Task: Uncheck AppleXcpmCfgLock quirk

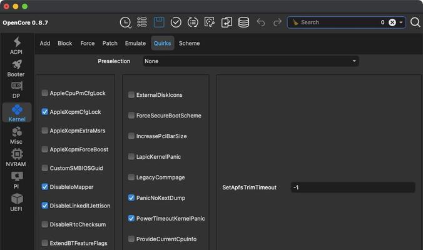Action: pos(45,112)
